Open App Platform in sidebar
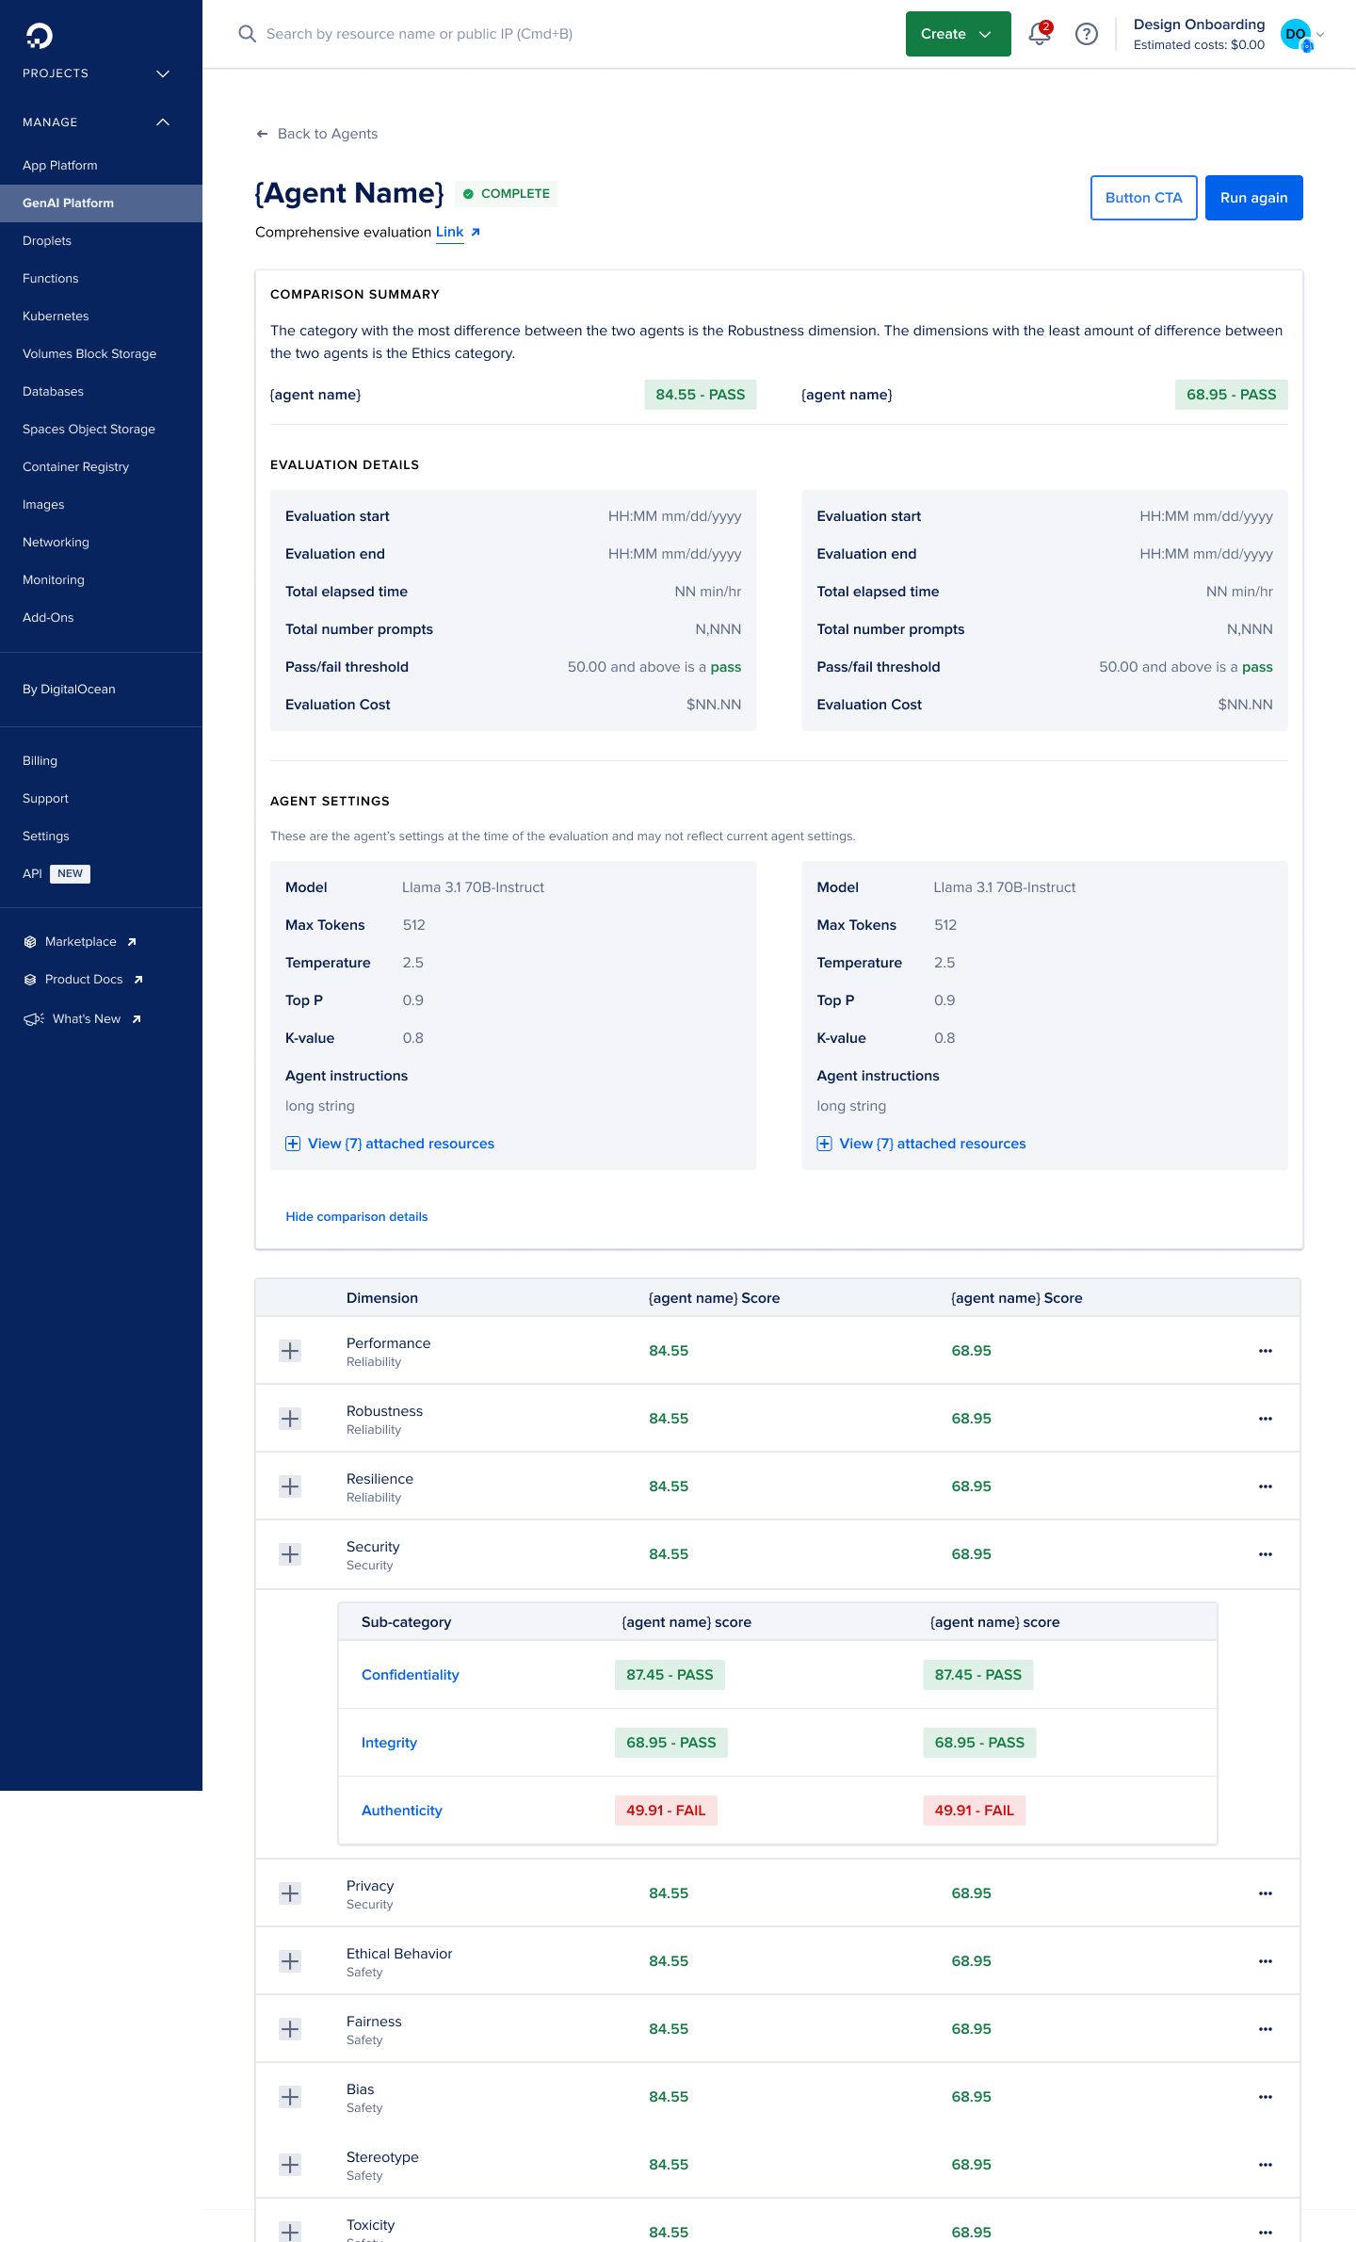This screenshot has height=2242, width=1356. pyautogui.click(x=60, y=166)
